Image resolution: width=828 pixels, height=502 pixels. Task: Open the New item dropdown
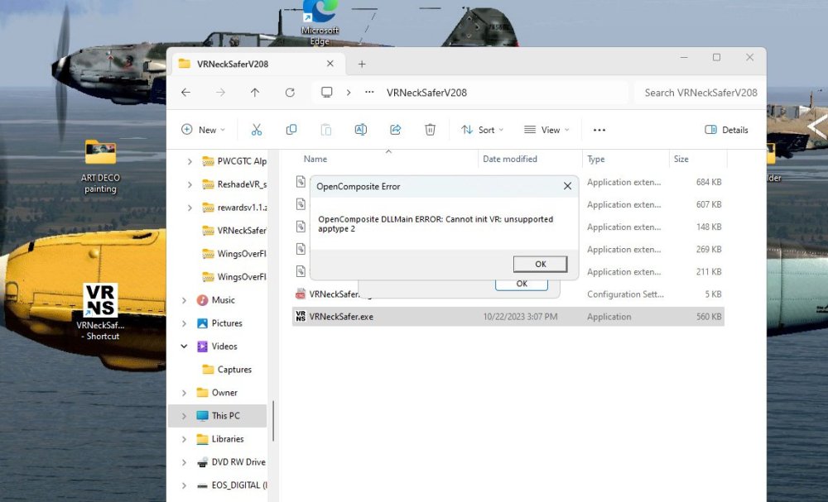pos(204,130)
